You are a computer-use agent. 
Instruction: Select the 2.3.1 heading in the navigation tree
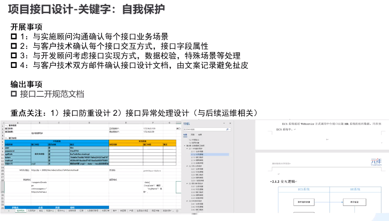(197, 186)
